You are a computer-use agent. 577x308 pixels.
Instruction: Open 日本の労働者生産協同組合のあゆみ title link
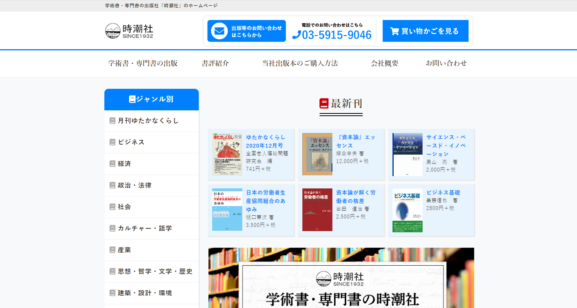tap(266, 201)
